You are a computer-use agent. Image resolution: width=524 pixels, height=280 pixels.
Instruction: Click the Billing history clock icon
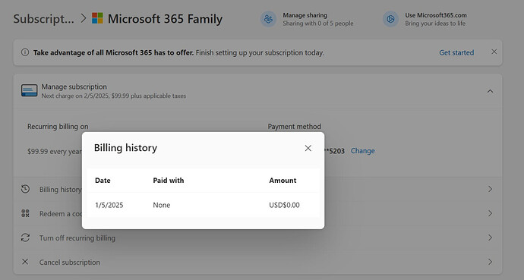(x=25, y=189)
